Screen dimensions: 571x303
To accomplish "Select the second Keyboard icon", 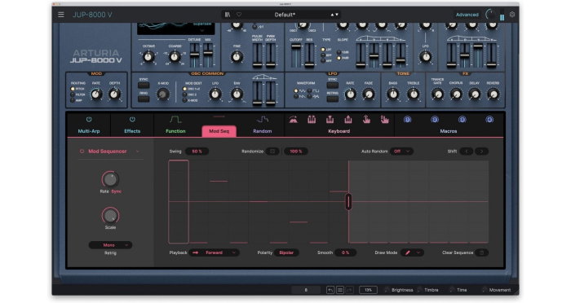I will pos(312,119).
